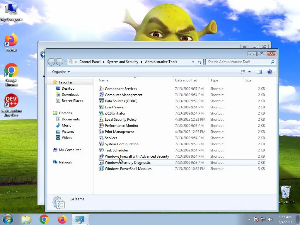
Task: Select the Event Viewer icon
Action: [101, 107]
